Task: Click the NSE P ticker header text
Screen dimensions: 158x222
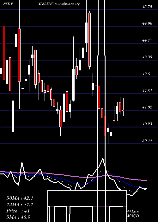Action: click(8, 4)
